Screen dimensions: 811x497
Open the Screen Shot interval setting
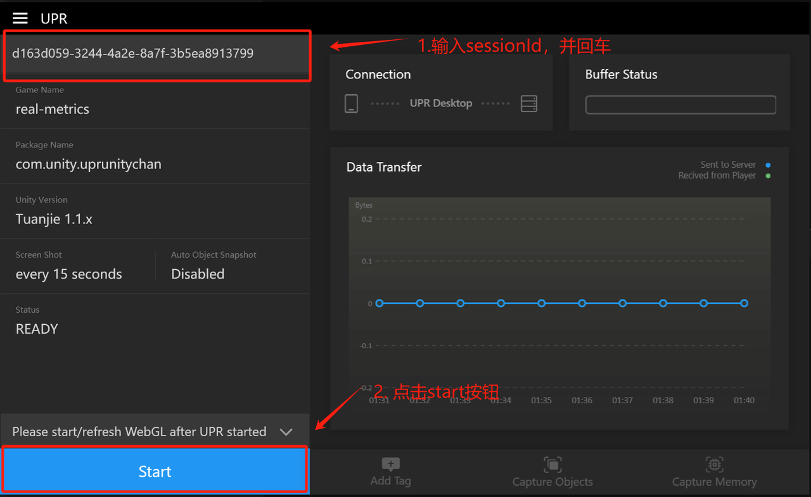[x=69, y=274]
